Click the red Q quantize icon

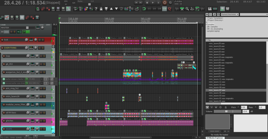click(170, 9)
